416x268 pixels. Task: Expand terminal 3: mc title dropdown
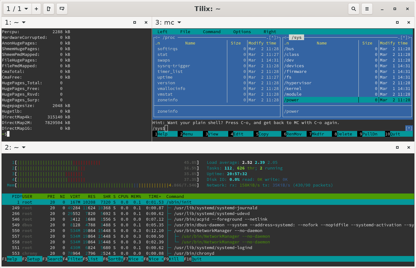179,22
